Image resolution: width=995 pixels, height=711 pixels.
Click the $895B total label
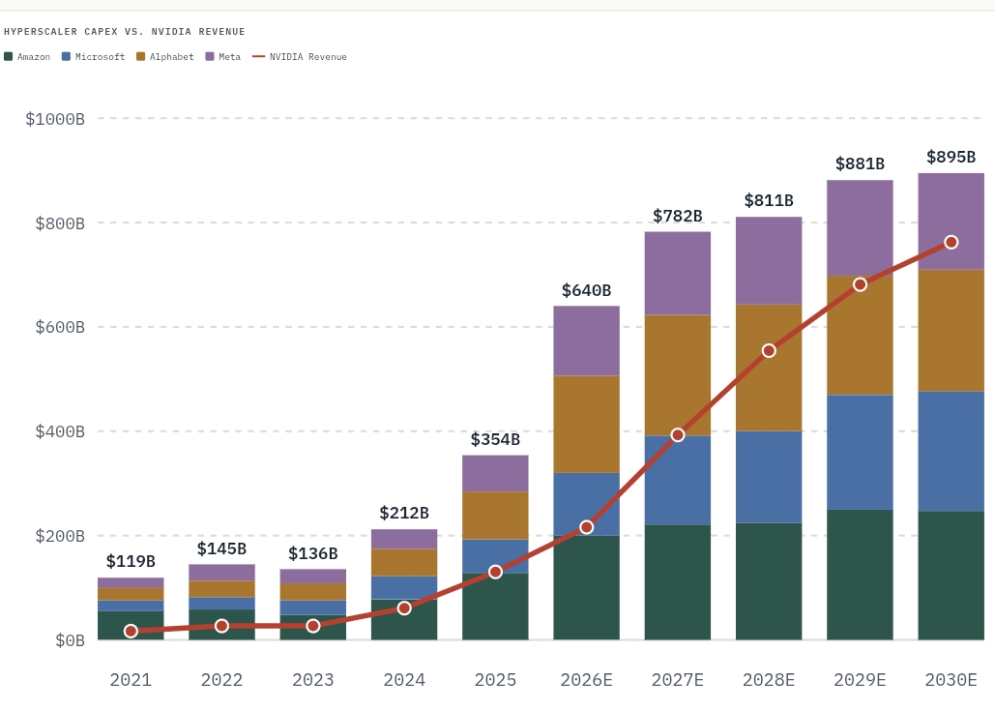951,157
